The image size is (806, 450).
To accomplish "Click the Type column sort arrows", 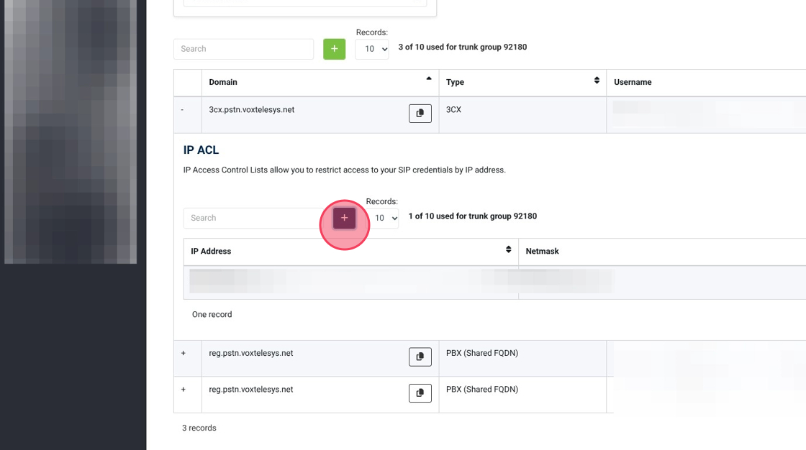I will point(597,81).
